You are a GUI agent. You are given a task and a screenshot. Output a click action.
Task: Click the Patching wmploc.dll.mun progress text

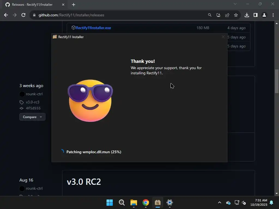pos(94,152)
